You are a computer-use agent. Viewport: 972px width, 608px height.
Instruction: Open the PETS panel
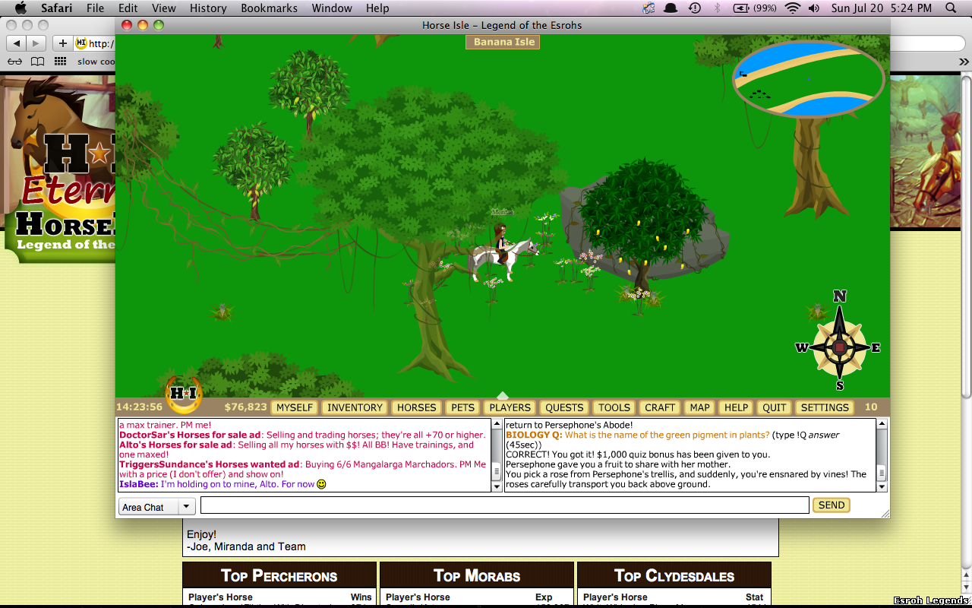(462, 407)
